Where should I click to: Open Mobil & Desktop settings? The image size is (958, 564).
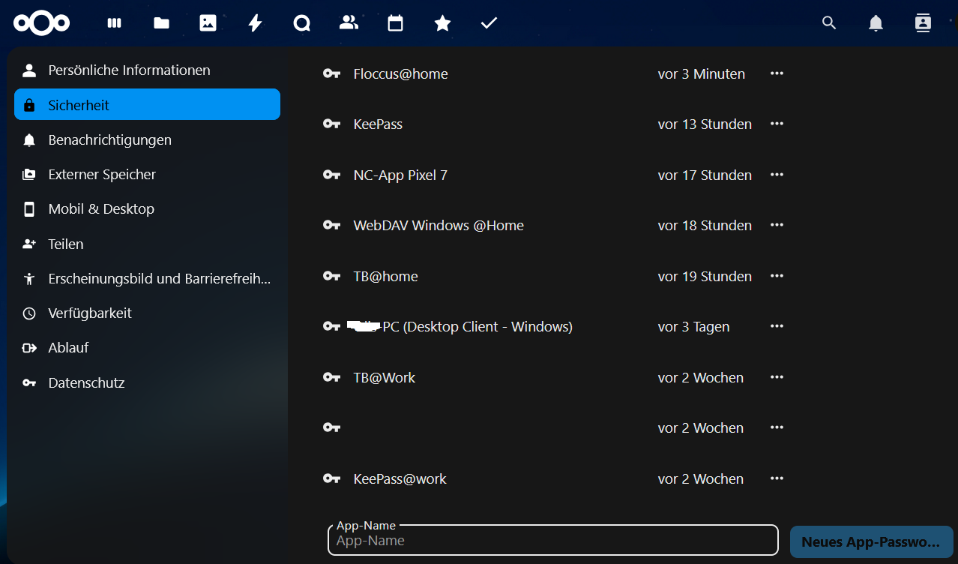point(147,209)
